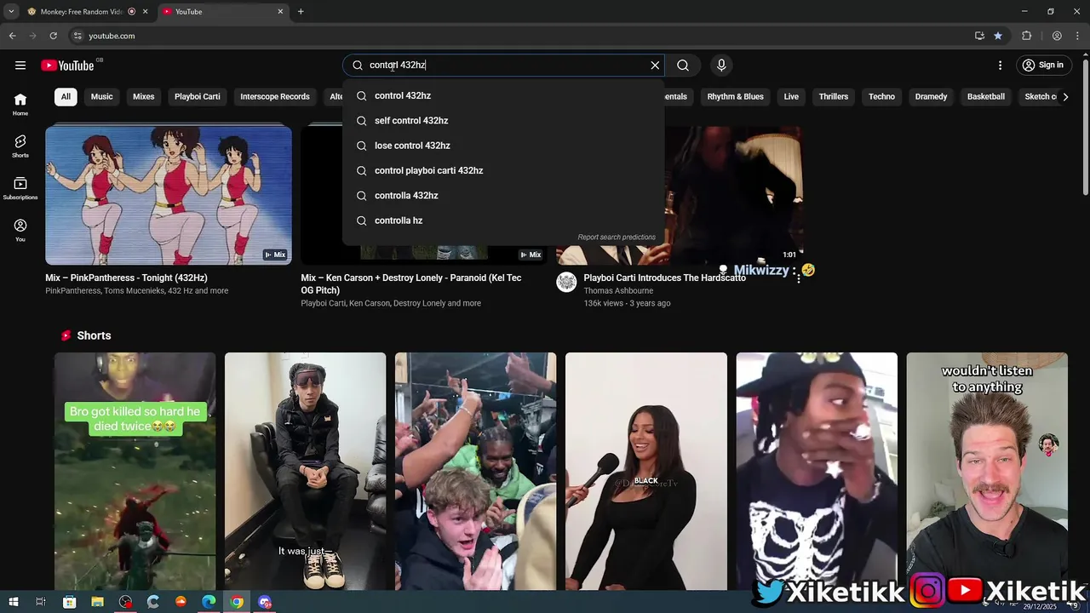Open YouTube settings three-dot menu
1090x613 pixels.
point(1000,65)
